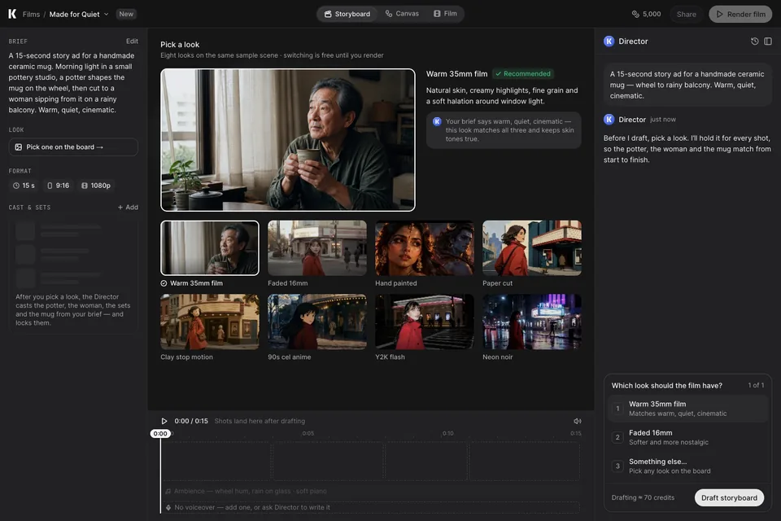
Task: Change the 15 s duration setting
Action: (24, 186)
